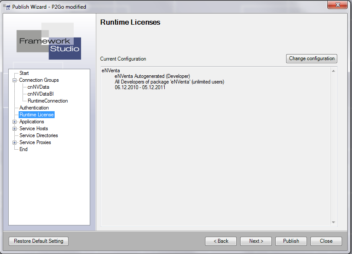Open the Service Proxies step

click(35, 143)
